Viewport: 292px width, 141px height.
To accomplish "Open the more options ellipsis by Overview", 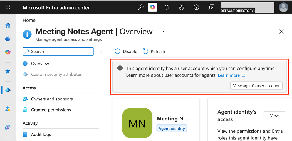I will [x=163, y=32].
